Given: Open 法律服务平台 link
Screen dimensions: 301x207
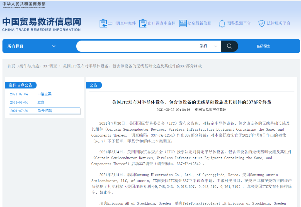Looking at the screenshot, I should pyautogui.click(x=278, y=23).
